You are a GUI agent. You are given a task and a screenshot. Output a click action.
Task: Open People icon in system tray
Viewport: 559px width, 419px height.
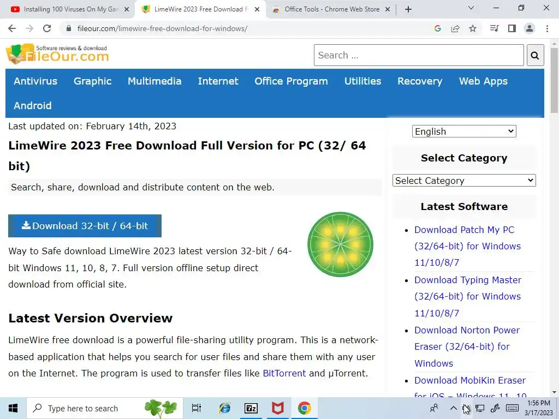click(434, 408)
